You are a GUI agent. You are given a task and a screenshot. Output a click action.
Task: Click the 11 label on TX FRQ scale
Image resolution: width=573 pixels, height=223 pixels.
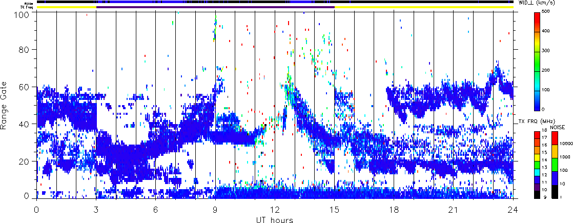[x=544, y=182]
